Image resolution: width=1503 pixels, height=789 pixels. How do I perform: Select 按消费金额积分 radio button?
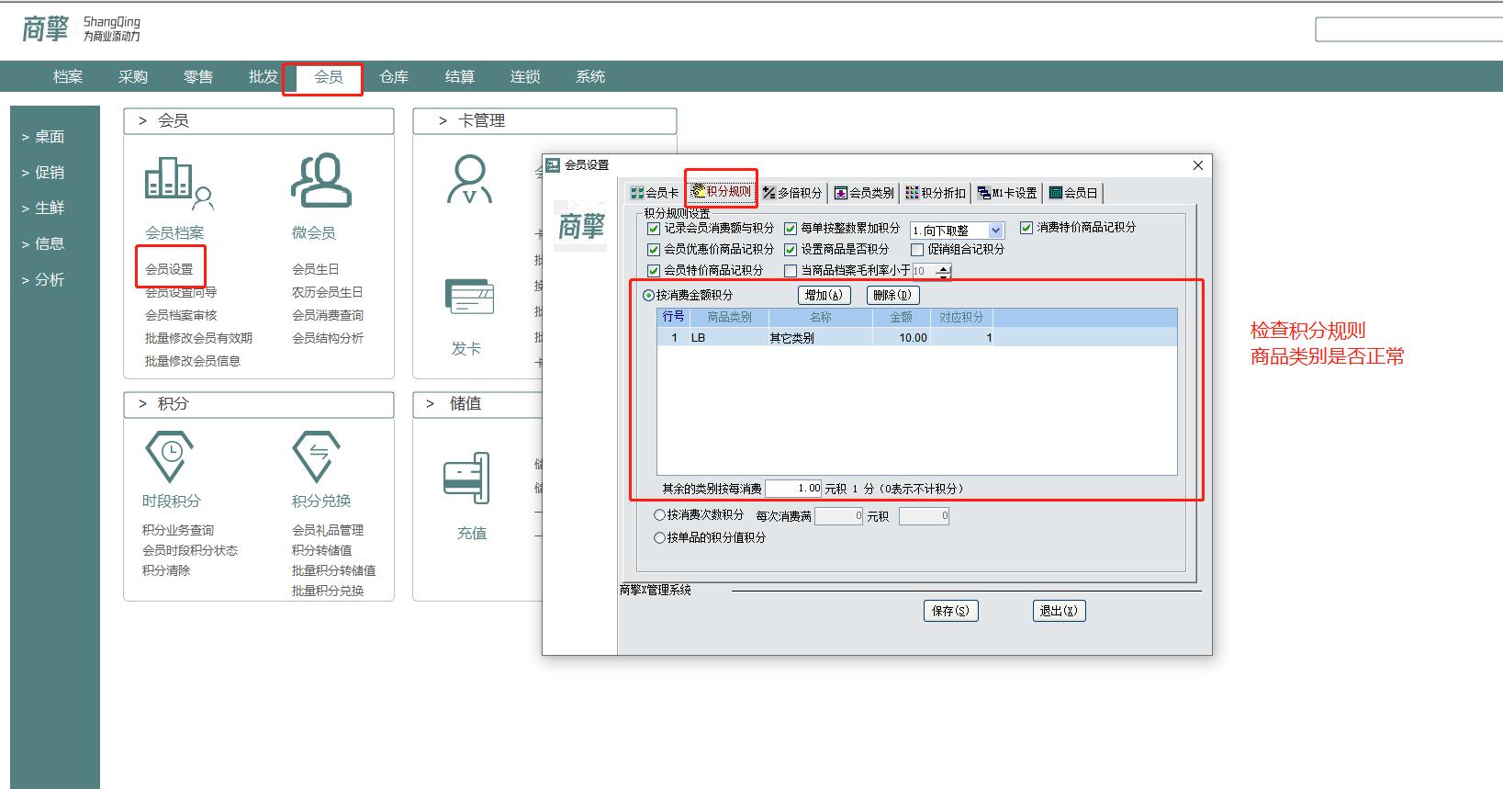click(x=648, y=295)
